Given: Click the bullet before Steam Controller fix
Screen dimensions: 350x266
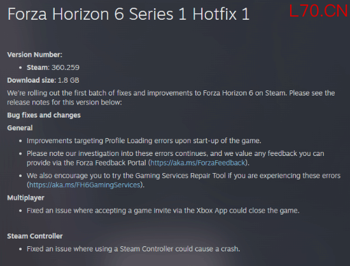Looking at the screenshot, I should click(20, 249).
